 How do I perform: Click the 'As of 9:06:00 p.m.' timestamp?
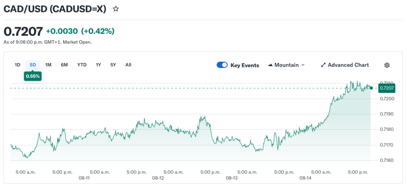point(48,42)
